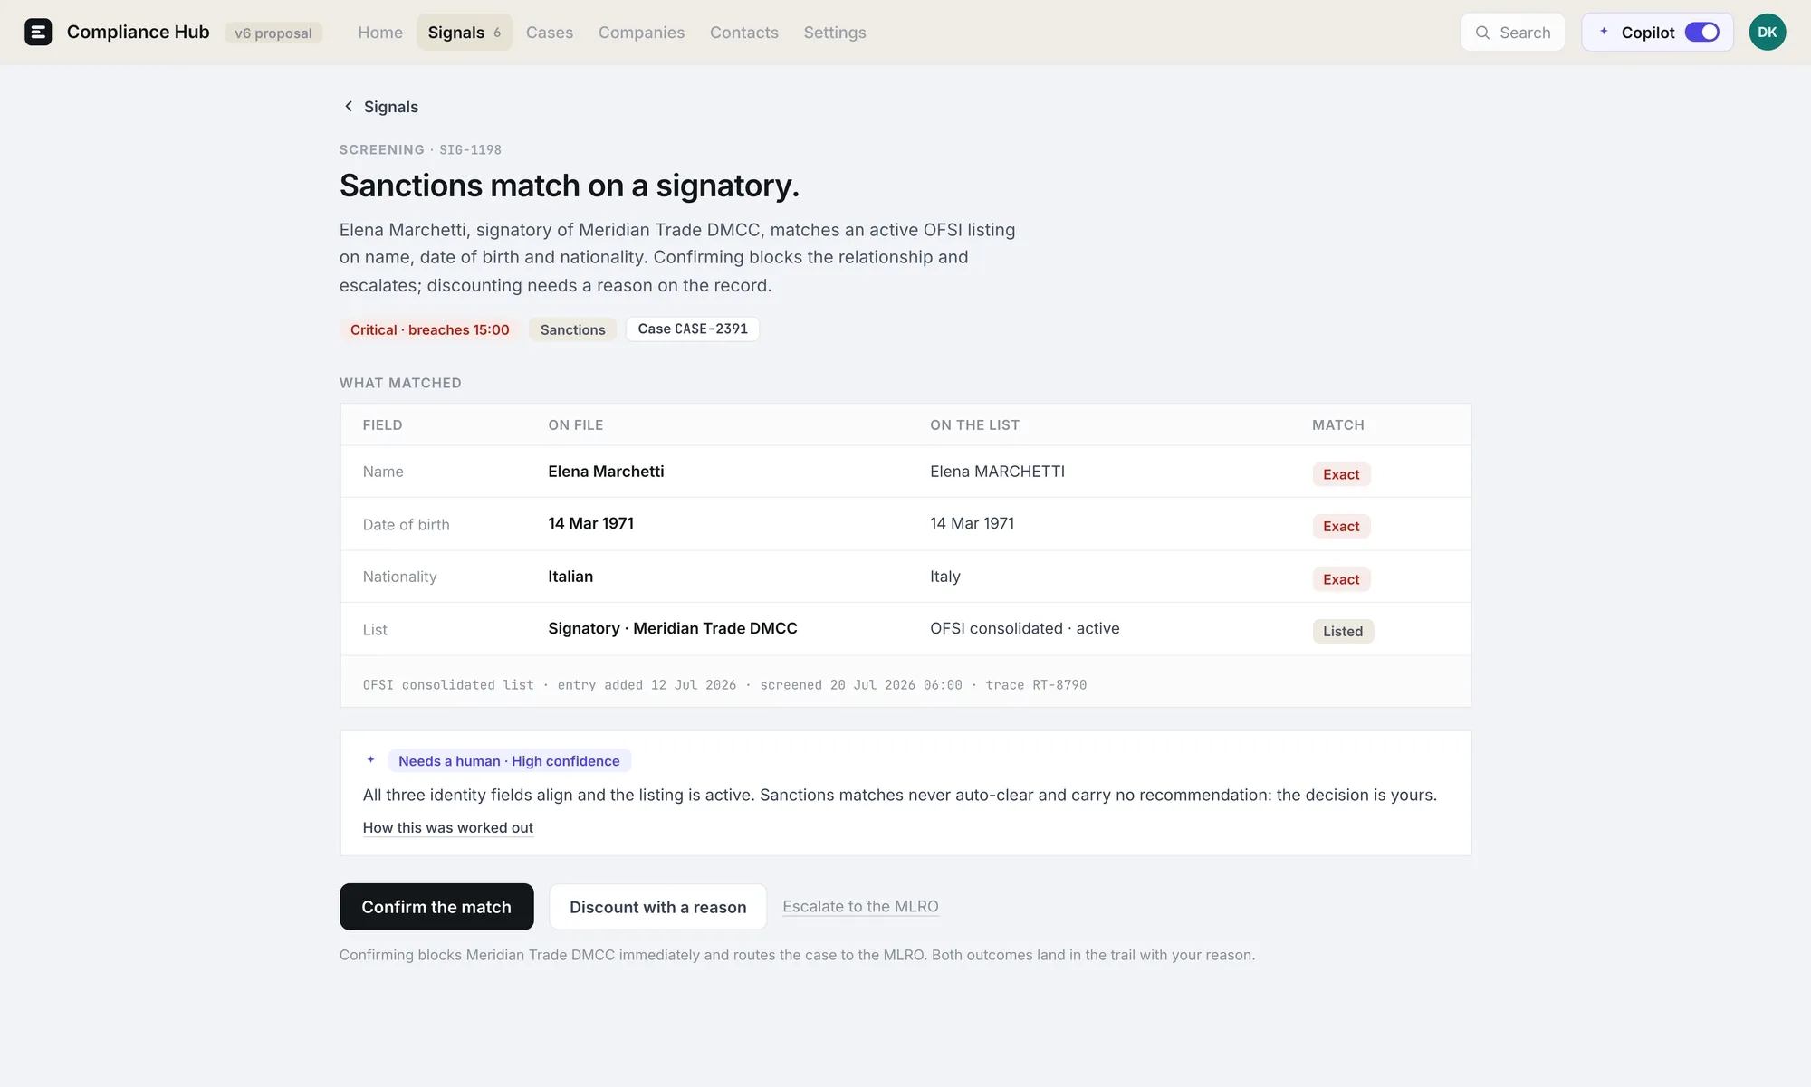Open the DK user avatar
The image size is (1811, 1087).
tap(1767, 33)
